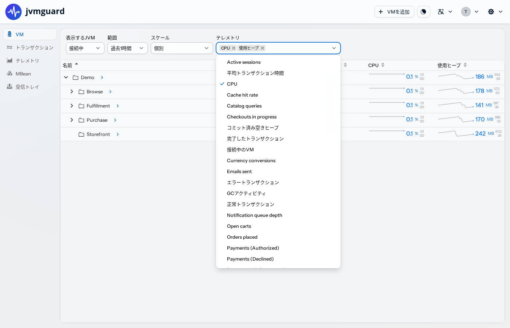
Task: Open details arrow next to Browse
Action: coord(110,92)
